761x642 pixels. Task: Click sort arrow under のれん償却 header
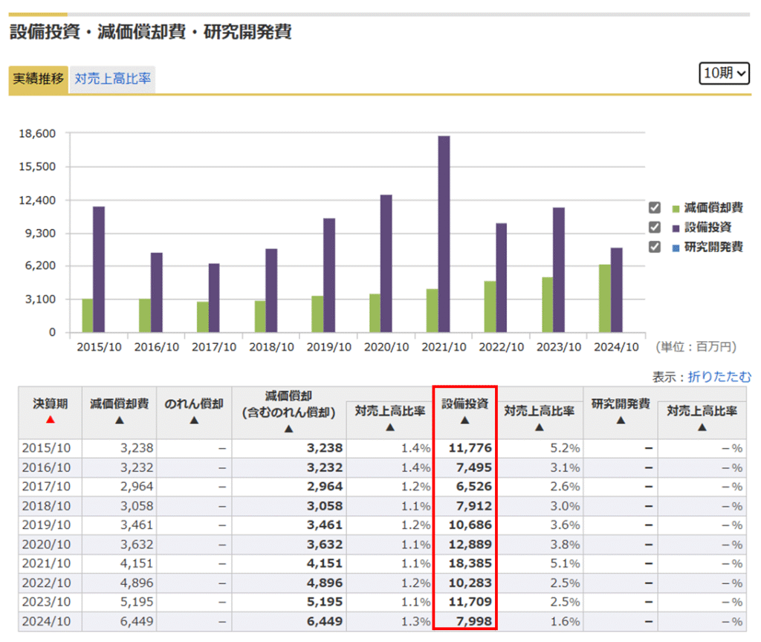194,420
